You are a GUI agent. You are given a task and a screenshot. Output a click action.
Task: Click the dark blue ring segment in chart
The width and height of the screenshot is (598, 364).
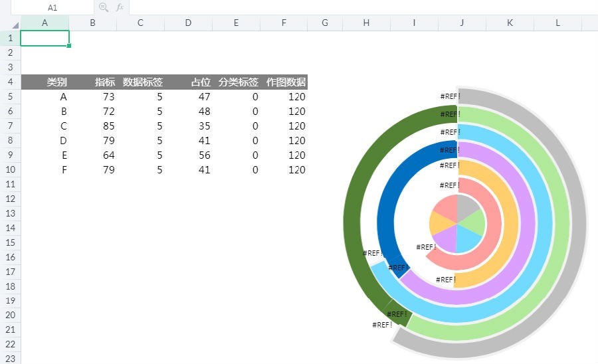click(386, 213)
